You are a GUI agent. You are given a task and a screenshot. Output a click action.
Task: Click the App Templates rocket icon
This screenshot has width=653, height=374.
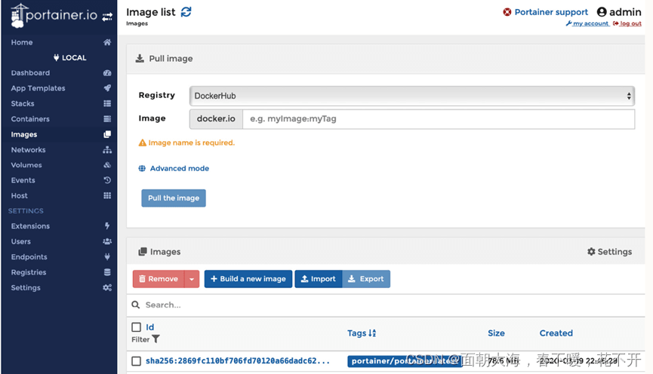(107, 88)
